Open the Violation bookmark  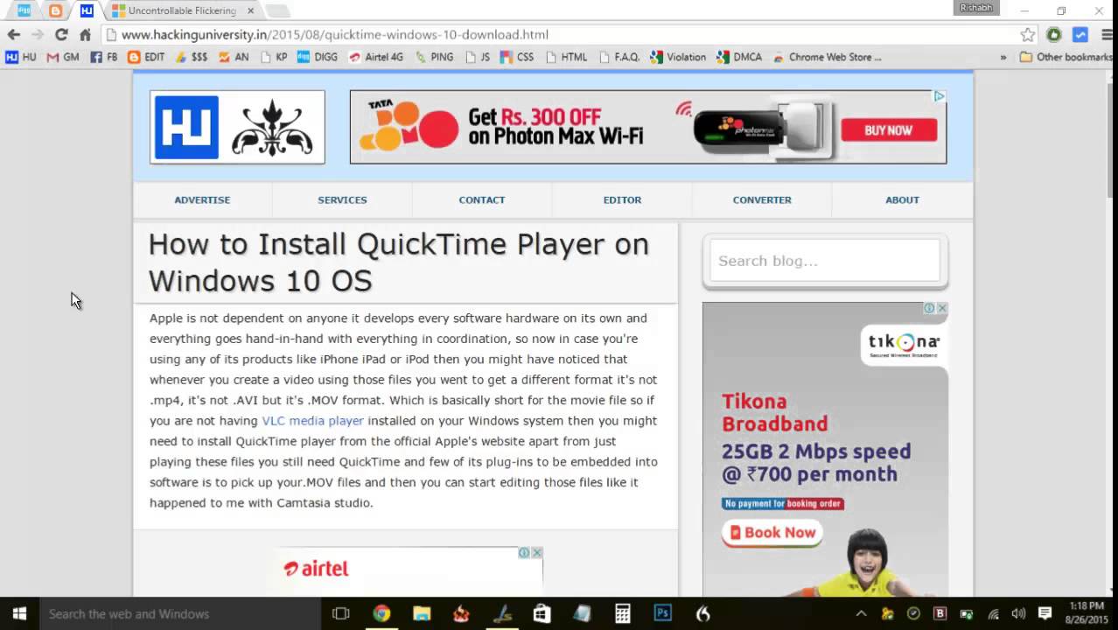pyautogui.click(x=678, y=57)
